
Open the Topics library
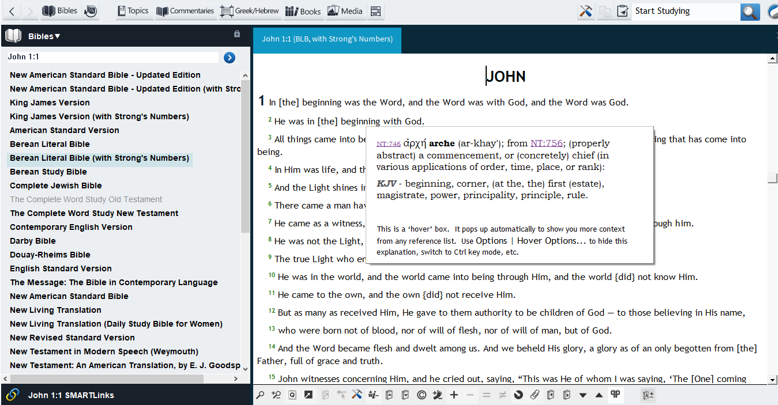coord(133,11)
